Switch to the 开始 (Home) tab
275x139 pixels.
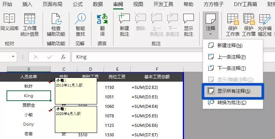pos(7,4)
